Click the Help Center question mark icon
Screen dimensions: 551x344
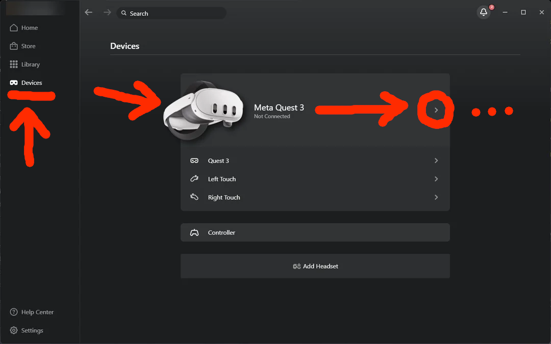(x=14, y=312)
